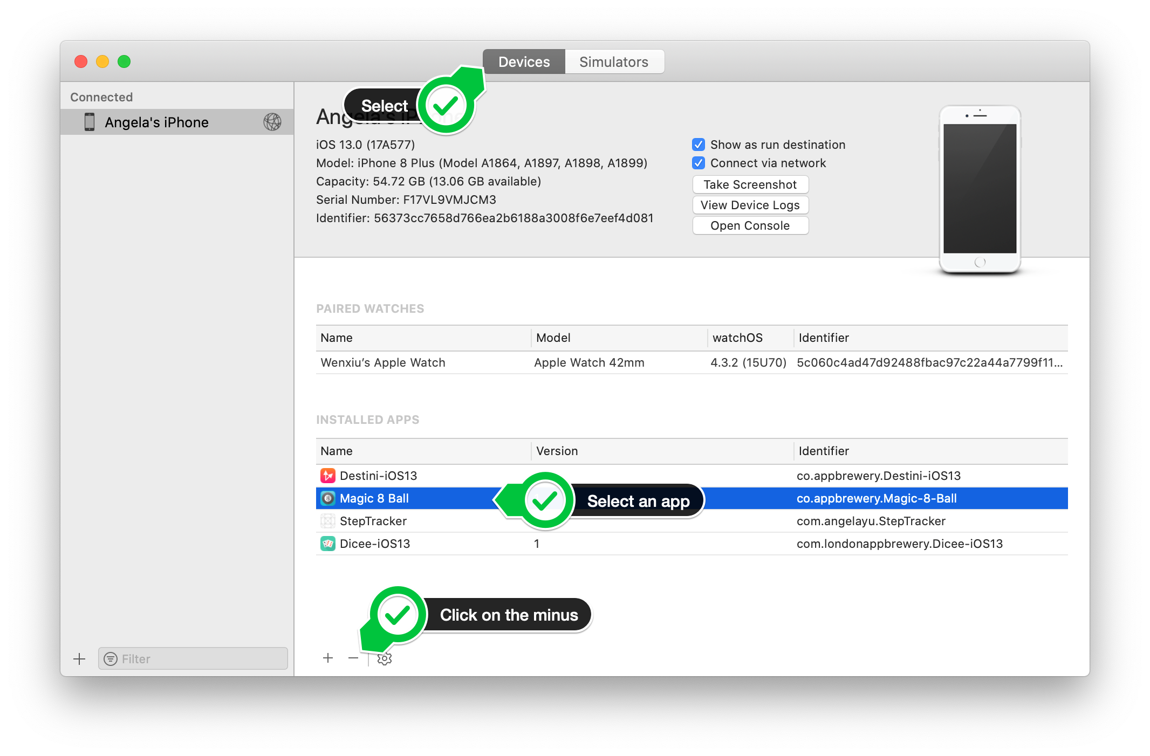Click identifier co.appbrewery.Destini-iOS13
This screenshot has height=756, width=1150.
click(879, 476)
